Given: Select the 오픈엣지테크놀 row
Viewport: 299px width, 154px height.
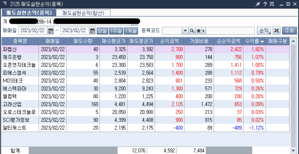Looking at the screenshot, I should 145,65.
